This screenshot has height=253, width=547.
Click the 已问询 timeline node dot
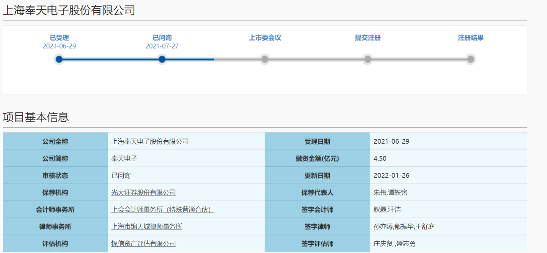pyautogui.click(x=162, y=59)
